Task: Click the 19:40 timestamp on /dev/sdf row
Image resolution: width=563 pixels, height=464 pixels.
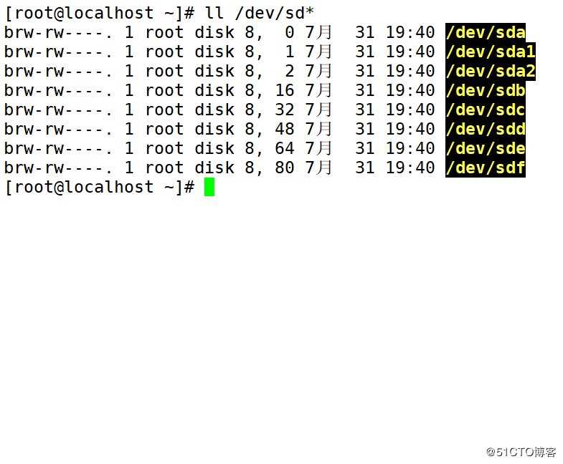Action: (x=411, y=168)
